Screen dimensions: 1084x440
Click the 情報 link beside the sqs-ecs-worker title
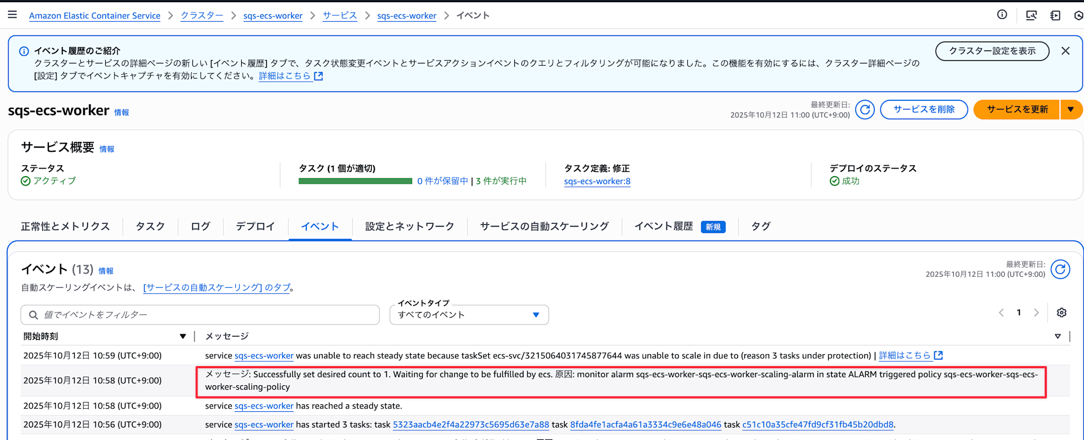tap(121, 113)
